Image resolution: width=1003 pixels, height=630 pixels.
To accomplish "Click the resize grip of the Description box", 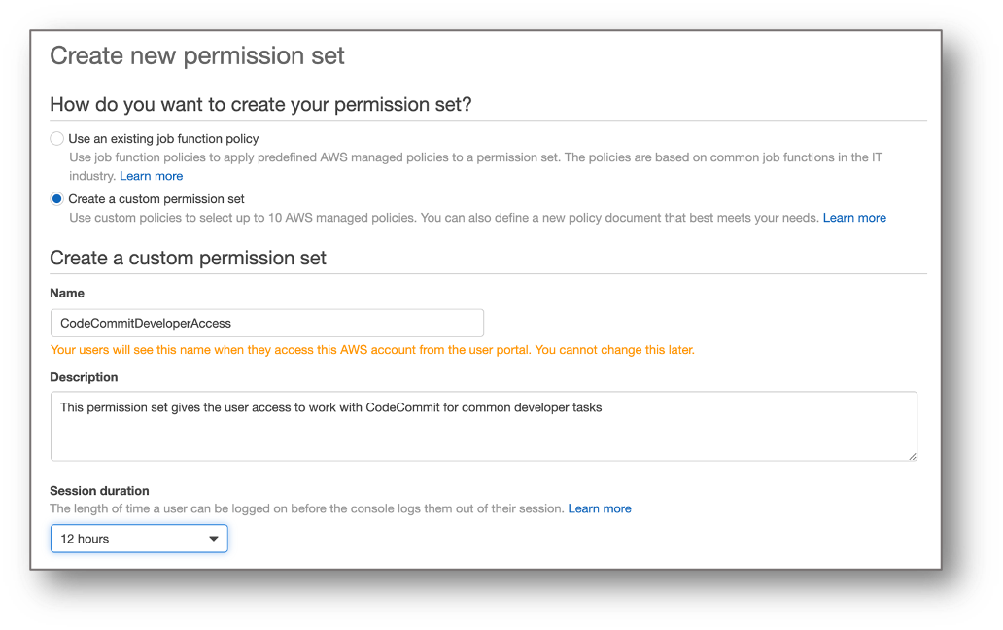I will (912, 457).
